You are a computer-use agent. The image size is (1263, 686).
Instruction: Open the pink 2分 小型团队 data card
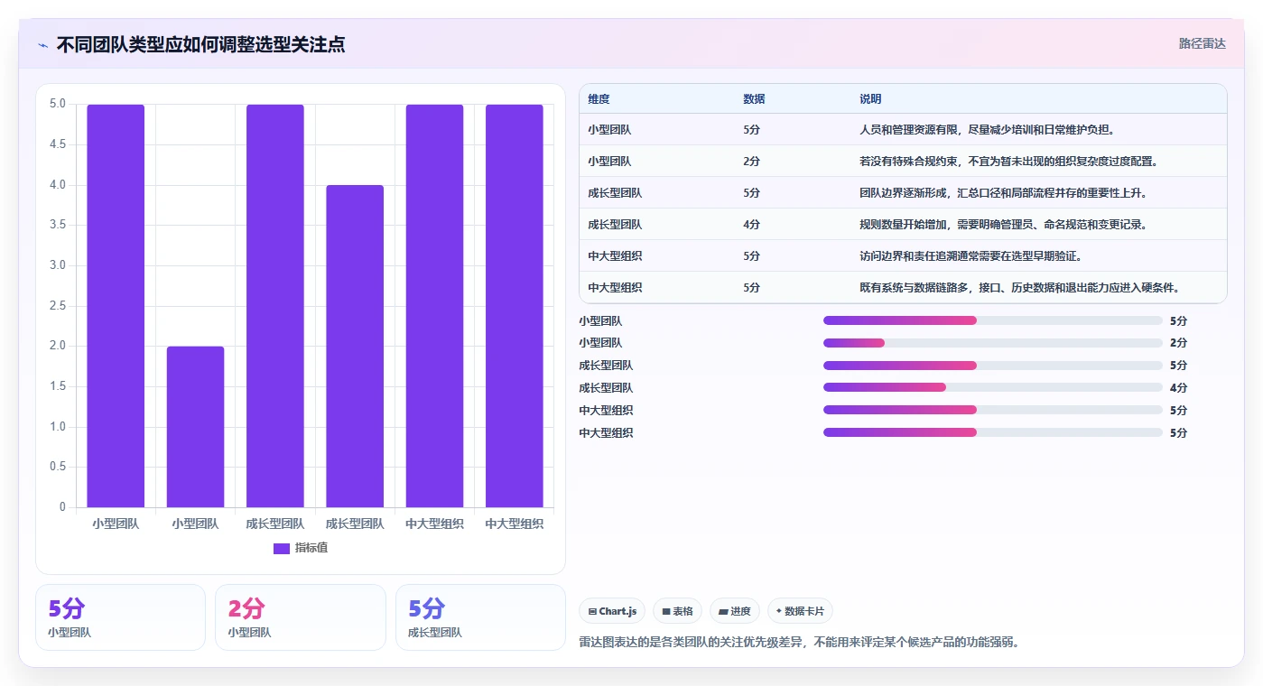tap(301, 617)
